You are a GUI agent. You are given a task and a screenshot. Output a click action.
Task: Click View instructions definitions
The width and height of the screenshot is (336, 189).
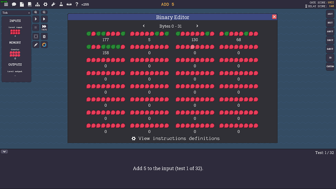[x=175, y=139]
